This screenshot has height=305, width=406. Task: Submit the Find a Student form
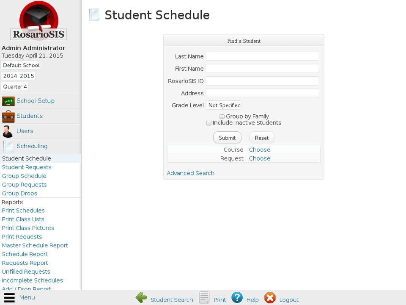click(x=227, y=138)
